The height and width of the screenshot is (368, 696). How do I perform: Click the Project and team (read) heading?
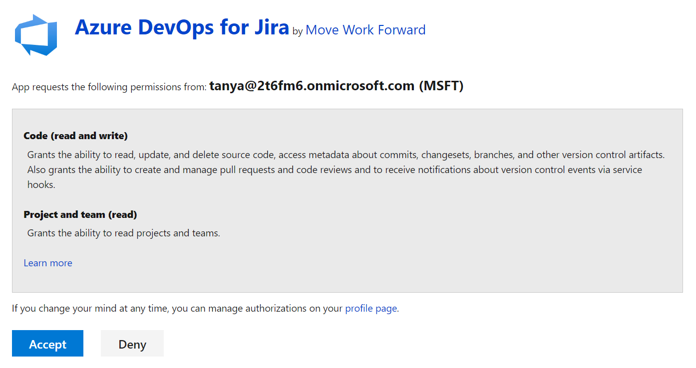point(80,214)
